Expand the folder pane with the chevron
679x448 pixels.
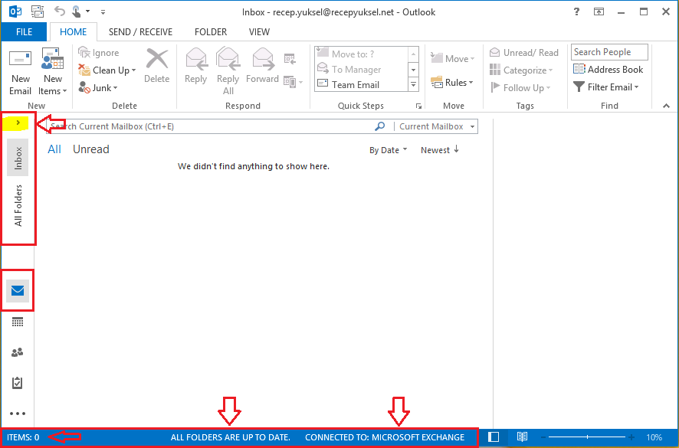pos(18,123)
